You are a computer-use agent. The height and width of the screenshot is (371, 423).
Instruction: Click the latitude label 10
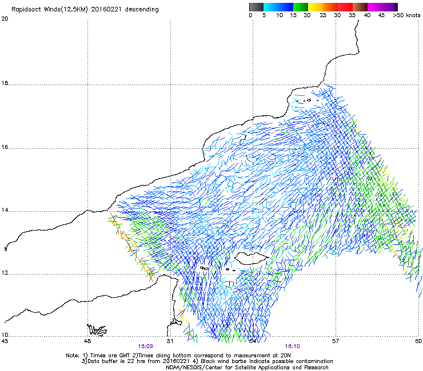(x=5, y=335)
